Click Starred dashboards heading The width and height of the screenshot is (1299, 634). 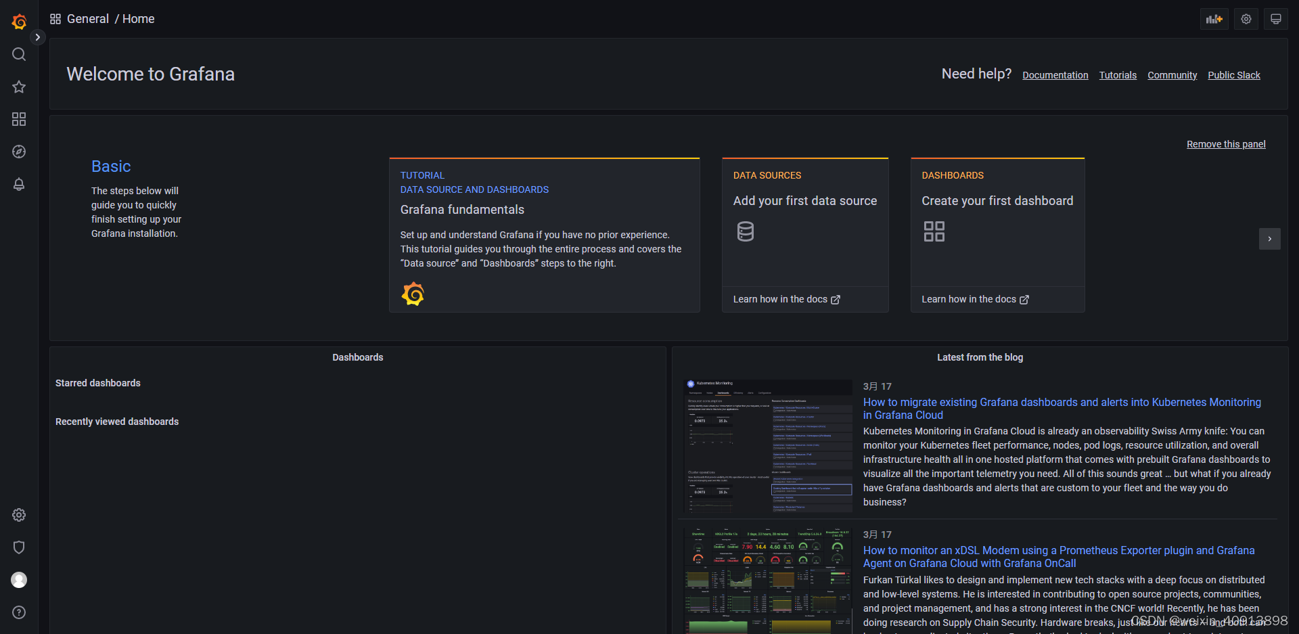(x=98, y=383)
